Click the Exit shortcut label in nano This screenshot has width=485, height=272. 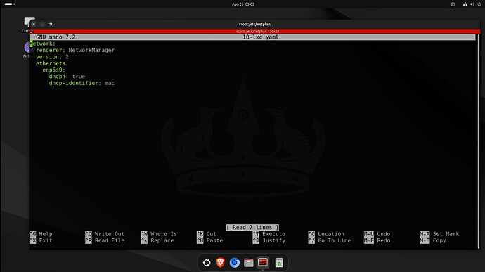(x=46, y=240)
